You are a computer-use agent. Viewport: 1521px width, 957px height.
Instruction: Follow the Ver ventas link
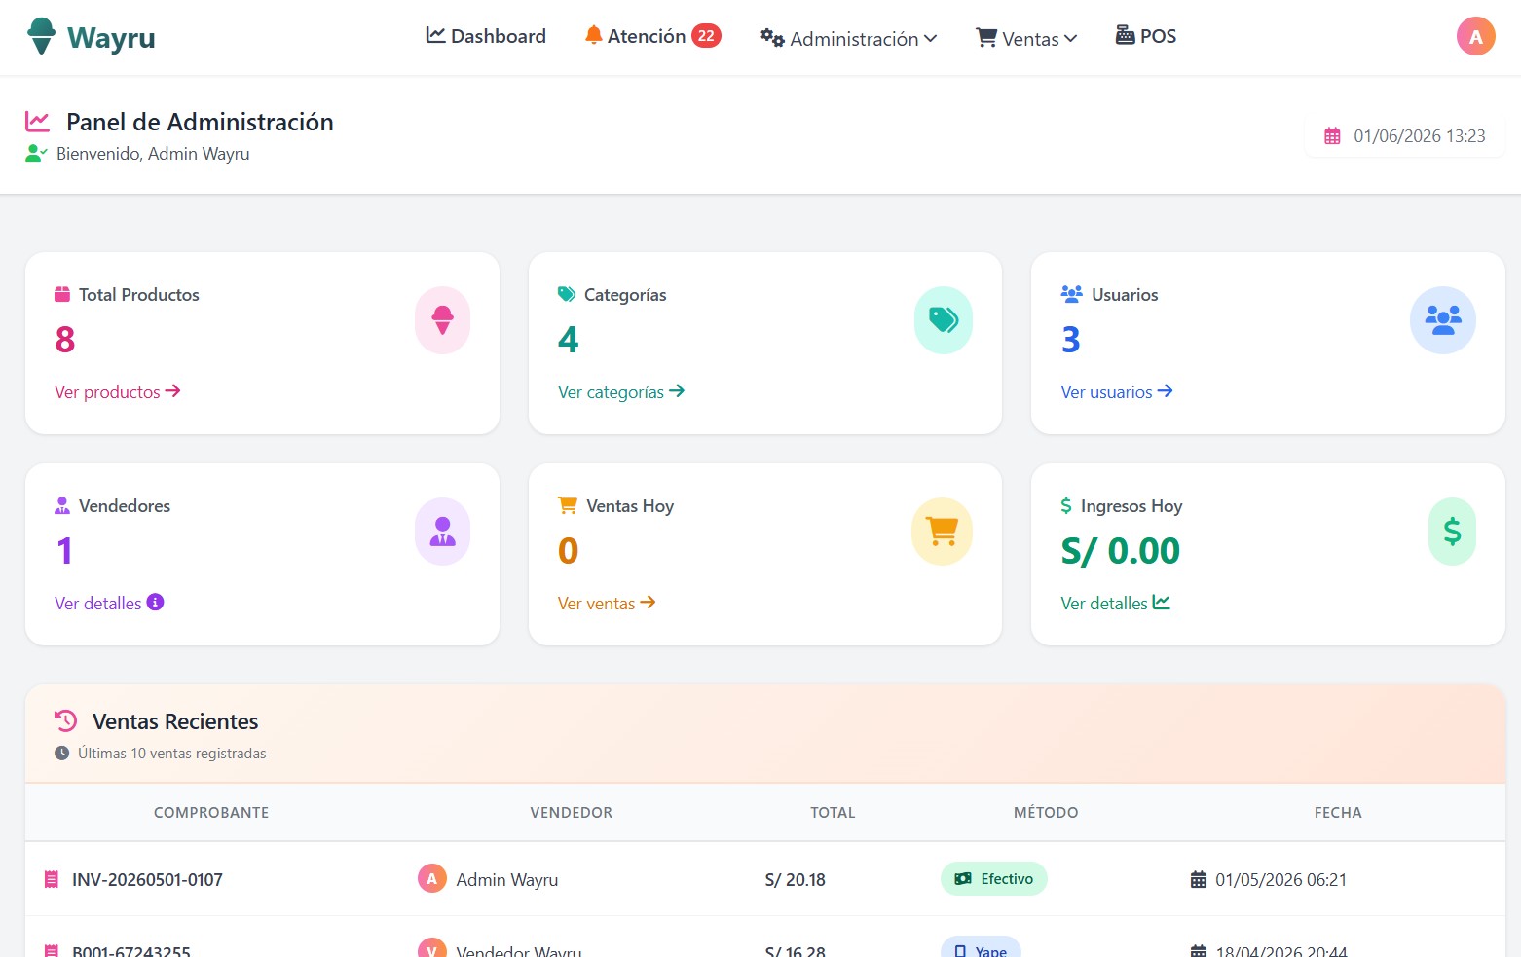[607, 603]
